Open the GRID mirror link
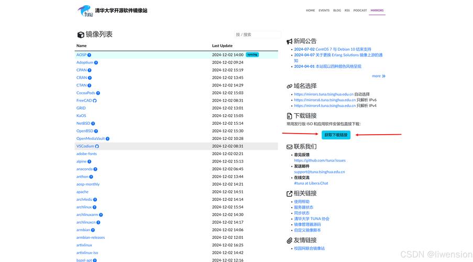The height and width of the screenshot is (262, 473). coord(81,108)
